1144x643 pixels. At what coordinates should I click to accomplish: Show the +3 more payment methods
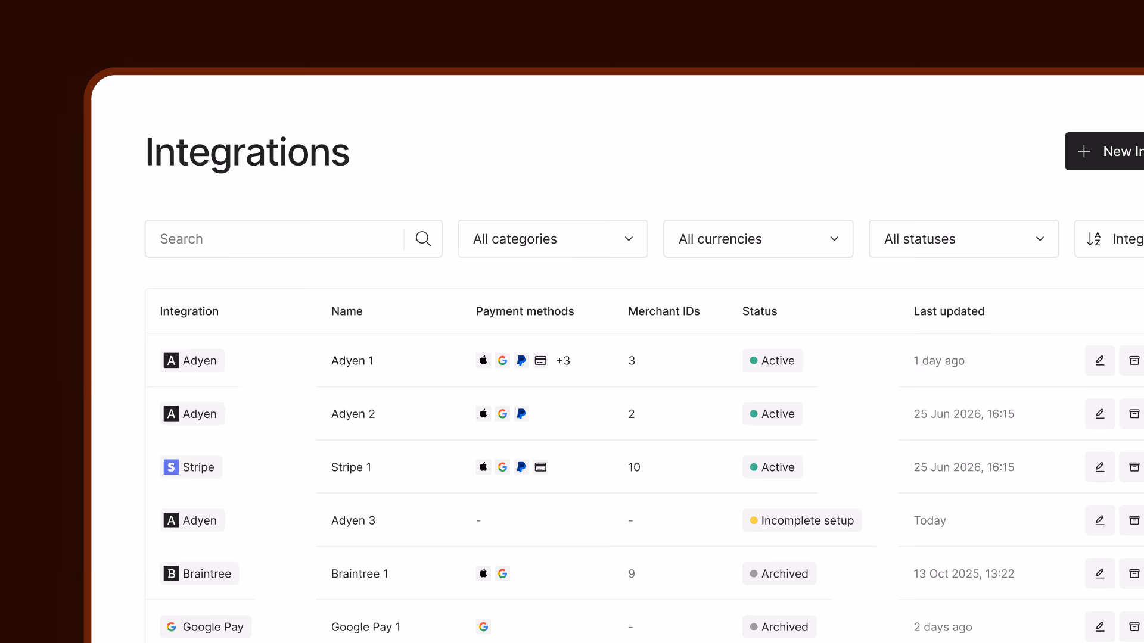[x=563, y=360]
